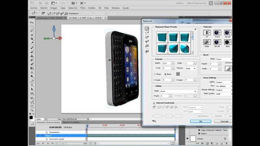The height and width of the screenshot is (146, 260).
Task: Click the X Angle input field
Action: pyautogui.click(x=167, y=80)
